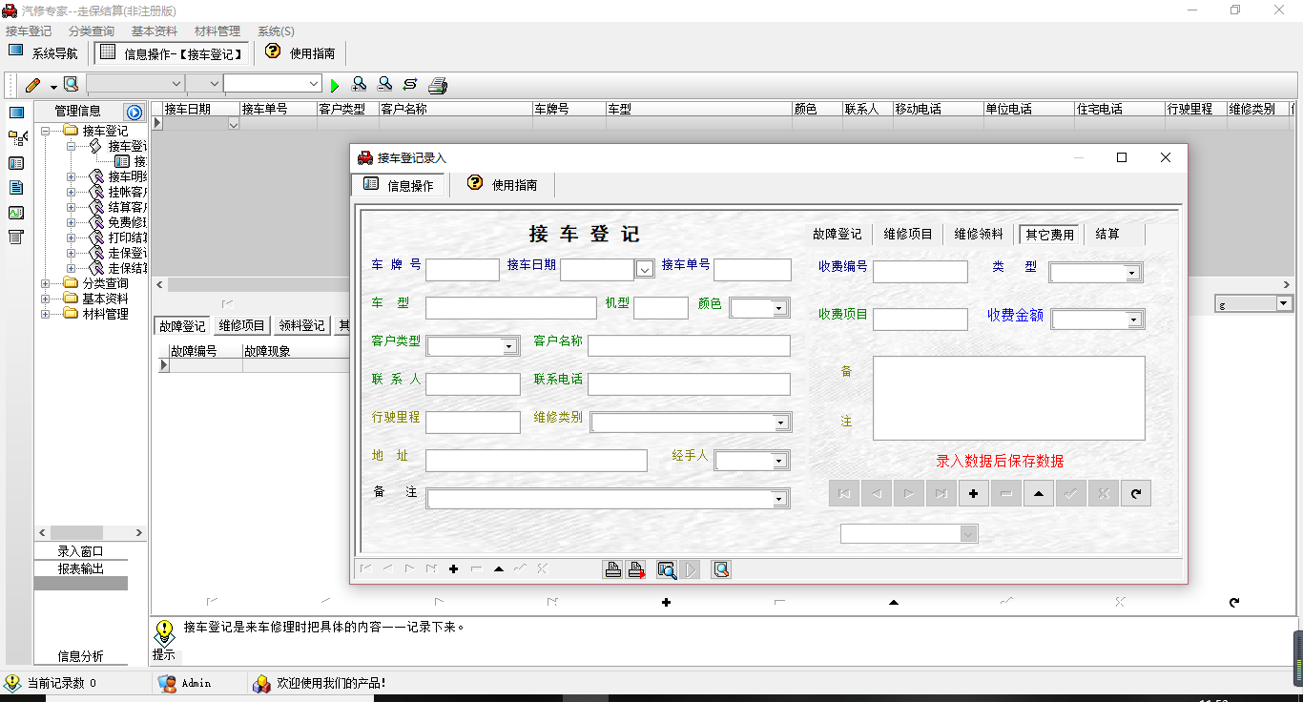Viewport: 1303px width, 702px height.
Task: Open the 经手人 dropdown
Action: 780,461
